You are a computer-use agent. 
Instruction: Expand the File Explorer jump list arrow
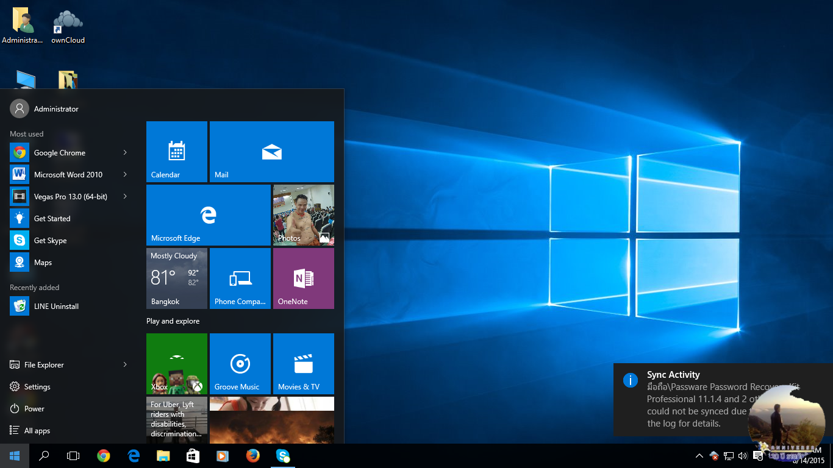[x=125, y=365]
